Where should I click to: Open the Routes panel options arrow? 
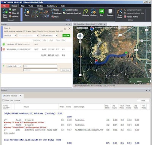[x=67, y=25]
